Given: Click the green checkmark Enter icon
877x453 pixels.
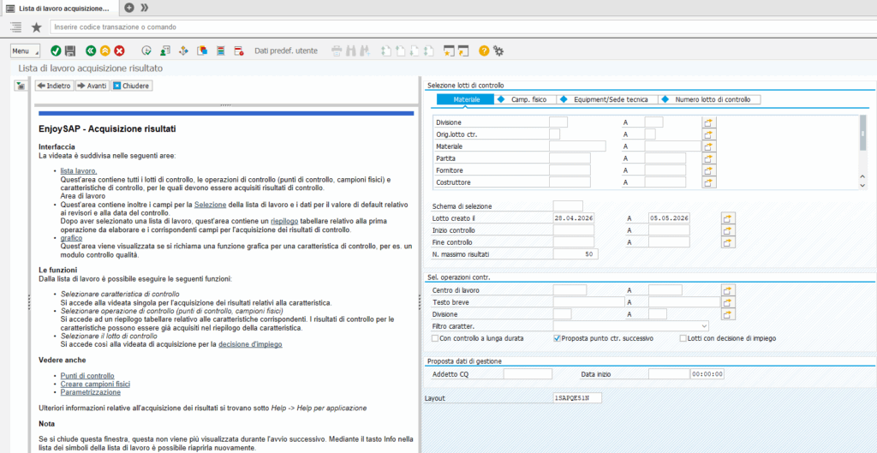Looking at the screenshot, I should [x=56, y=51].
